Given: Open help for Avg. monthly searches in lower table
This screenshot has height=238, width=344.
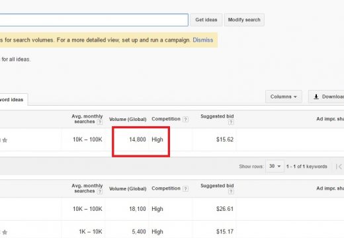Looking at the screenshot, I should click(100, 191).
